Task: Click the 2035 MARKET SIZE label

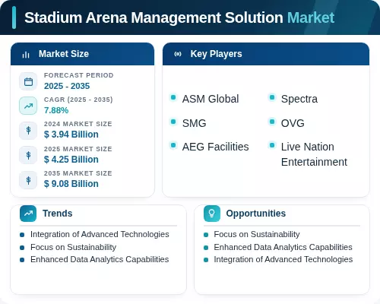Action: point(78,173)
